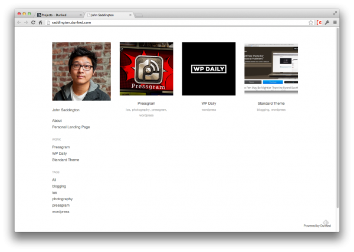Open the WP Daily project thumbnail
Image resolution: width=354 pixels, height=252 pixels.
pos(209,69)
